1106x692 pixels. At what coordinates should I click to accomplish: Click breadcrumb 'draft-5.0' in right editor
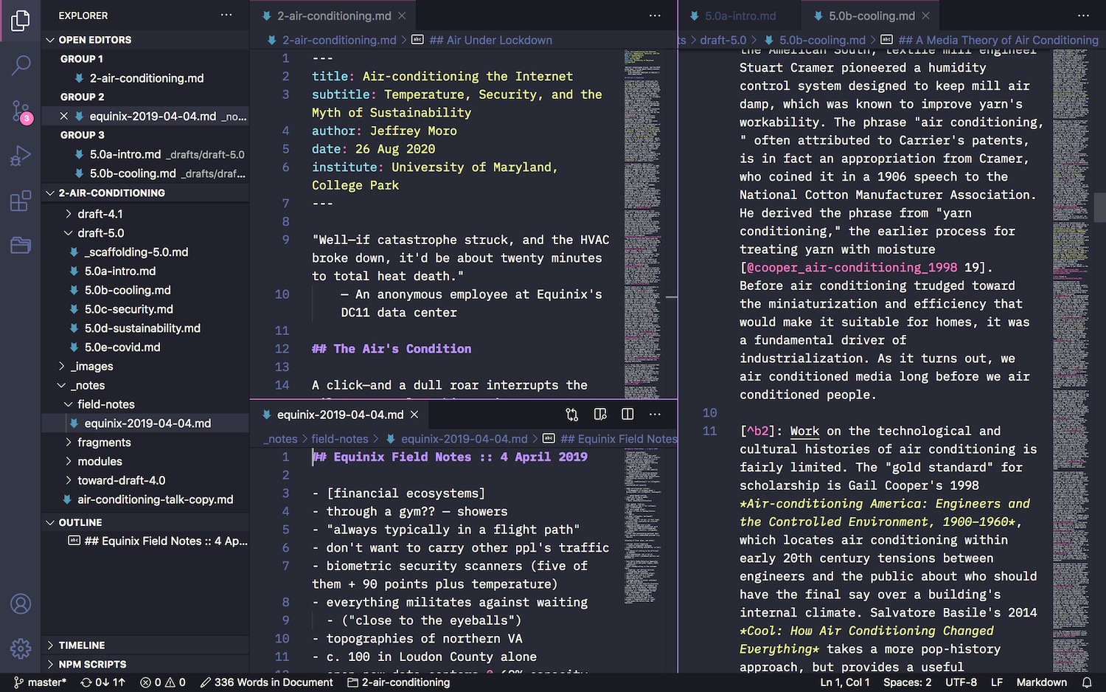click(x=723, y=40)
